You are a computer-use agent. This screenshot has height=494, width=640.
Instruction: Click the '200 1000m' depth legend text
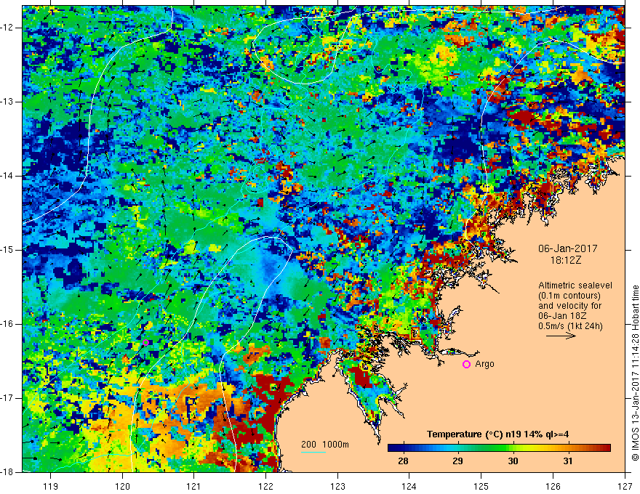[x=325, y=445]
